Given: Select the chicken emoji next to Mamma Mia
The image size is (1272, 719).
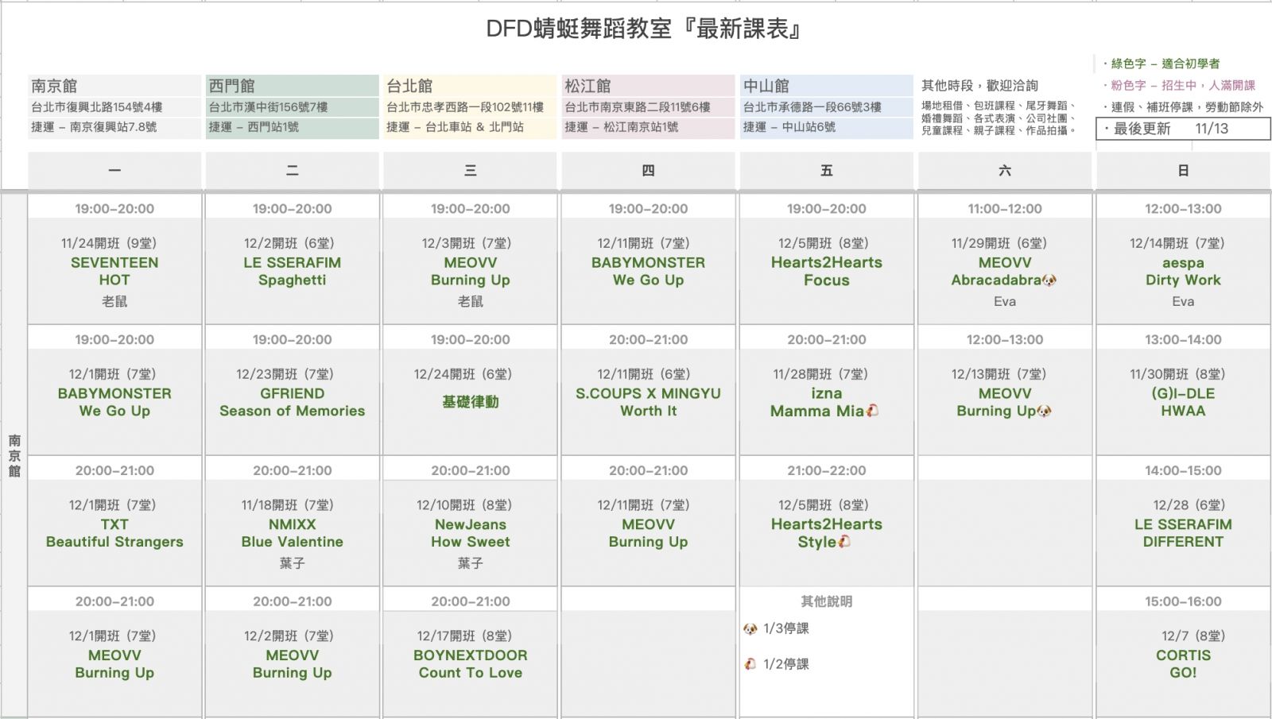Looking at the screenshot, I should point(872,412).
